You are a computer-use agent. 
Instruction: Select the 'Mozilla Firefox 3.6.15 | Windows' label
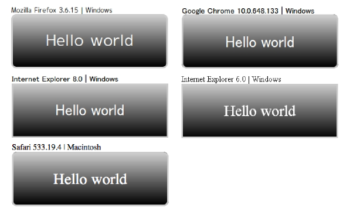tap(62, 10)
